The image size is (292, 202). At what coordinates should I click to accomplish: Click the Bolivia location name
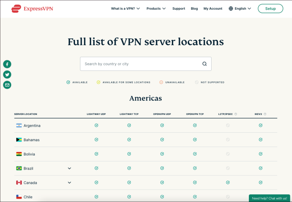[29, 154]
